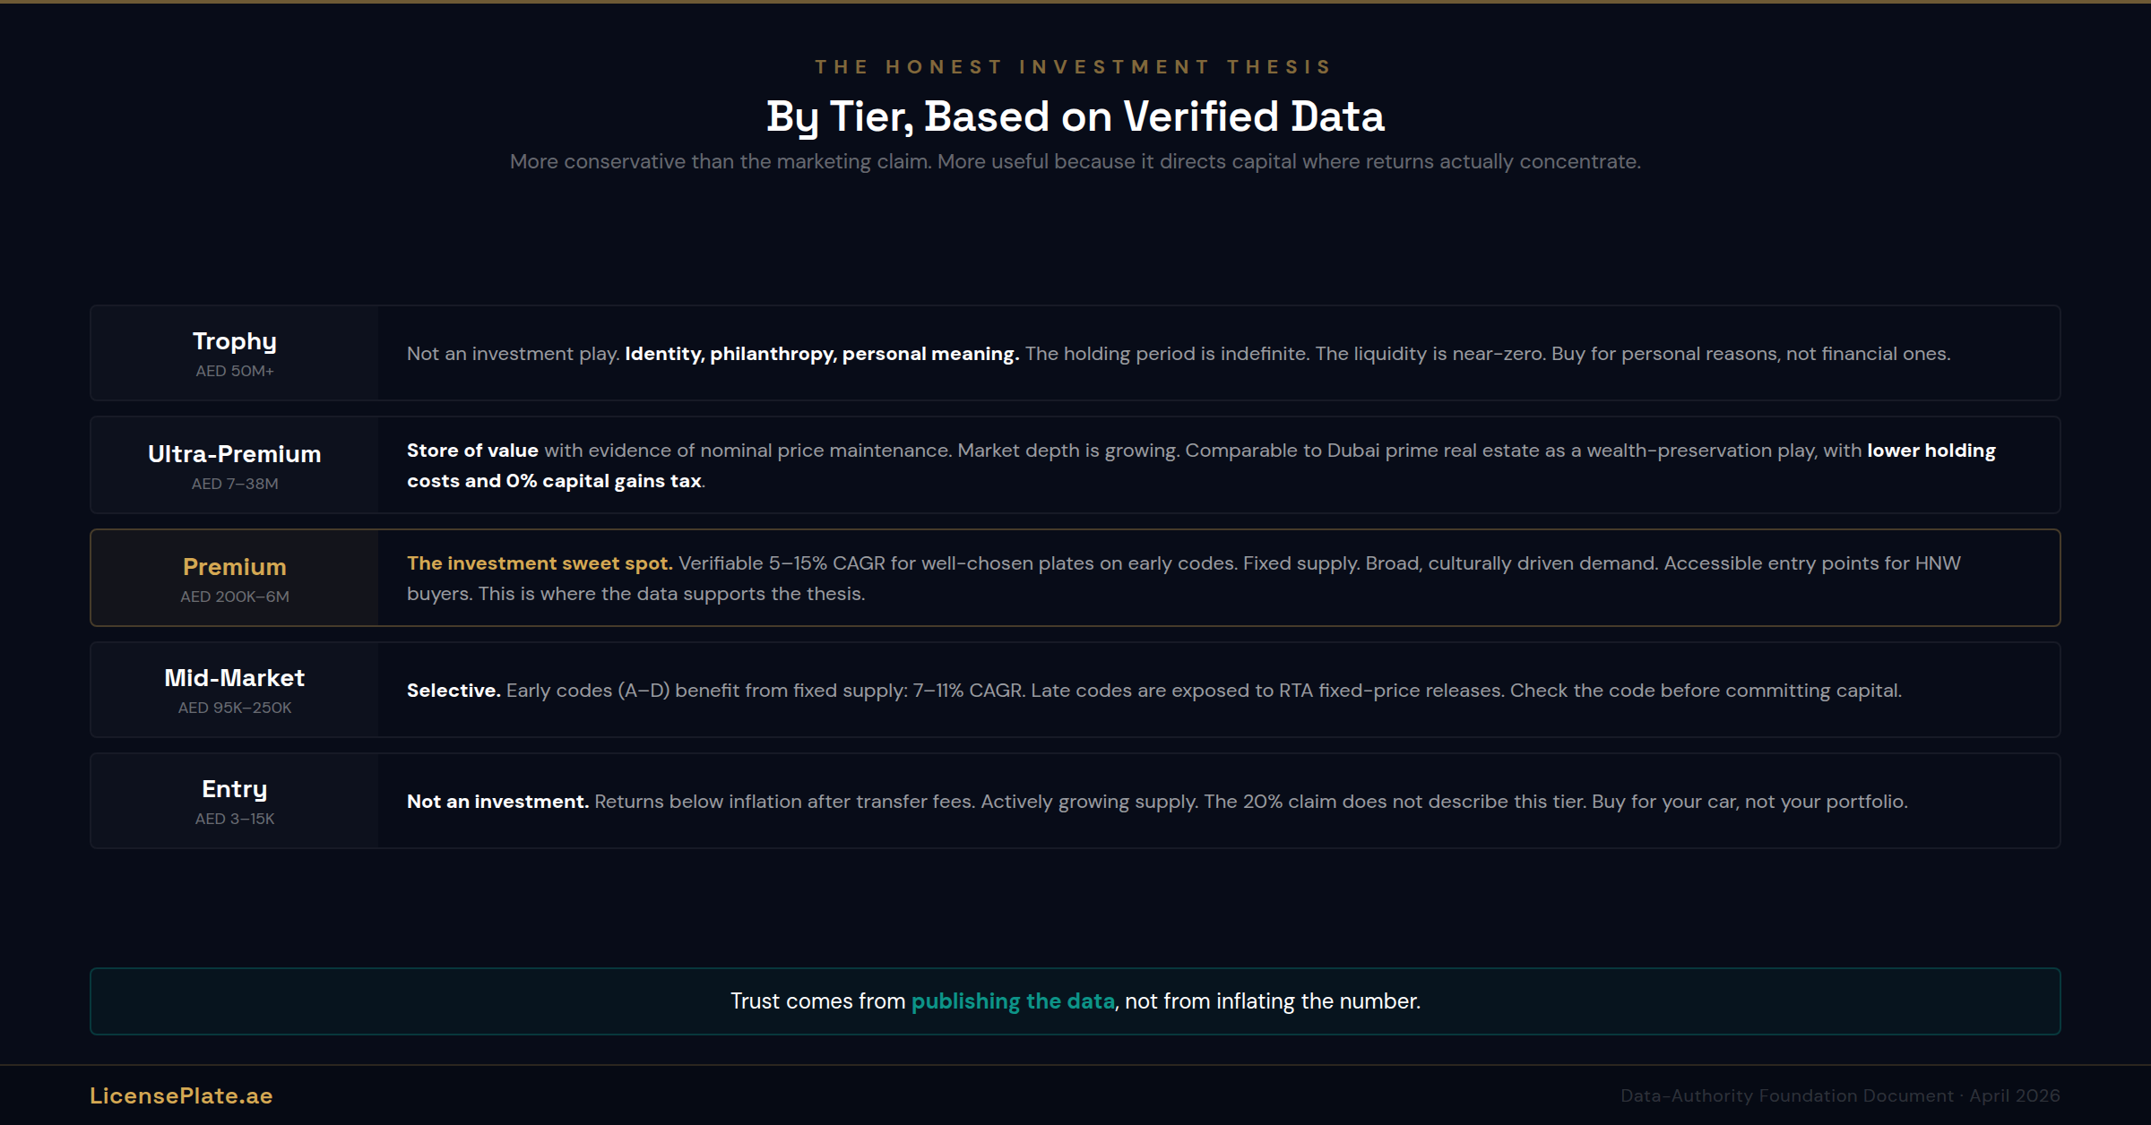Click the AED 95K–250K price range

click(x=235, y=708)
